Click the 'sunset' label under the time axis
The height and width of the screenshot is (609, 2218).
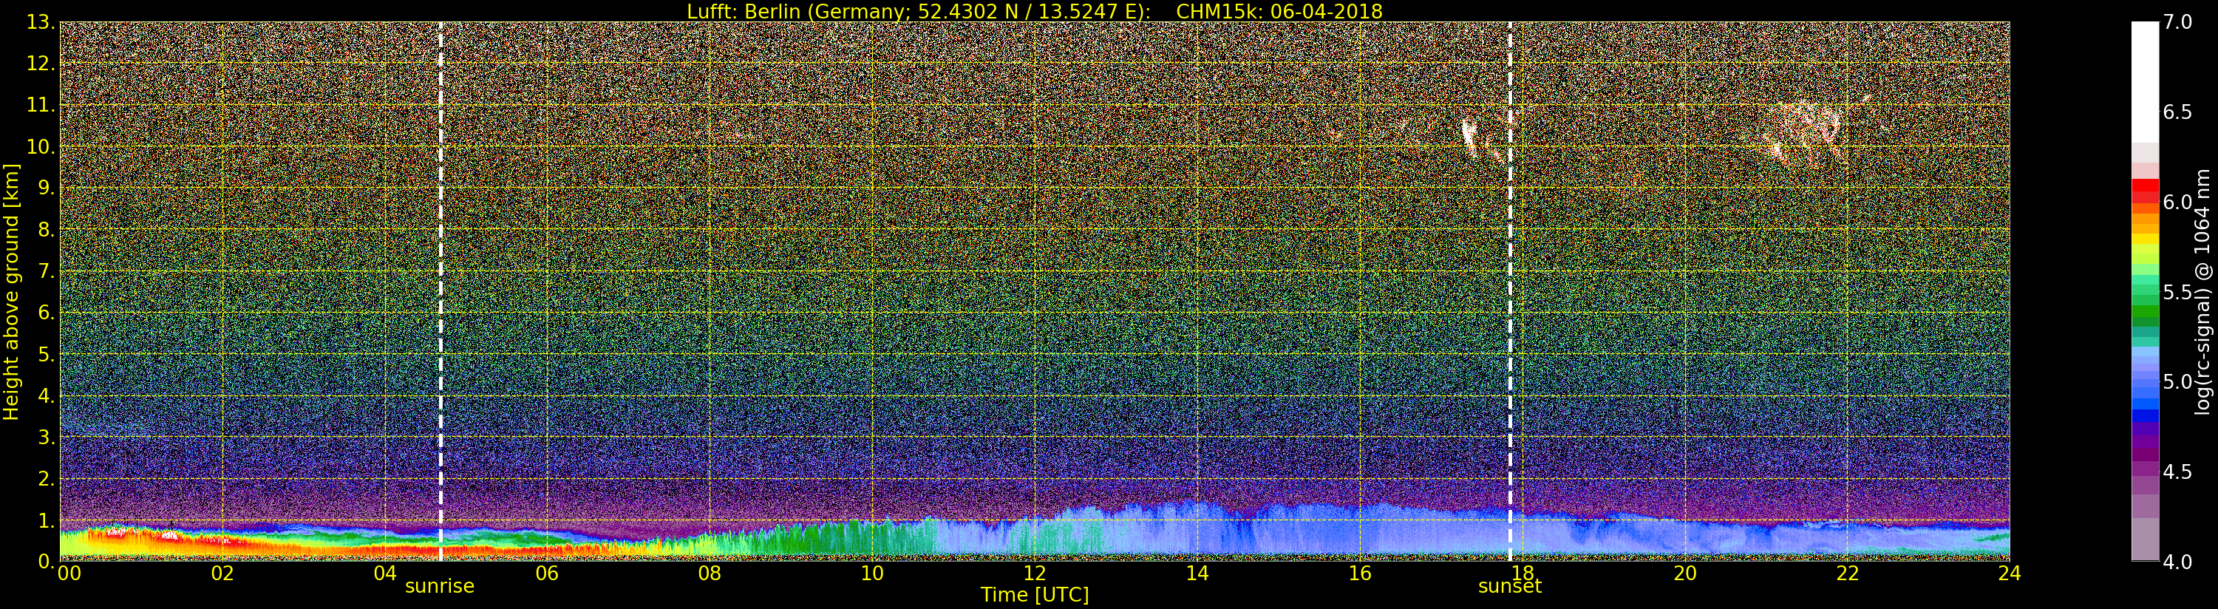(x=1510, y=587)
